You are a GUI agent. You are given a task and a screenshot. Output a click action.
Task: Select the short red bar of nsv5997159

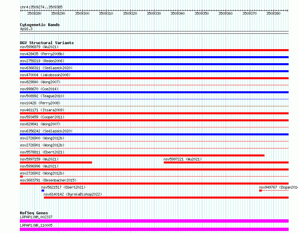coord(56,162)
